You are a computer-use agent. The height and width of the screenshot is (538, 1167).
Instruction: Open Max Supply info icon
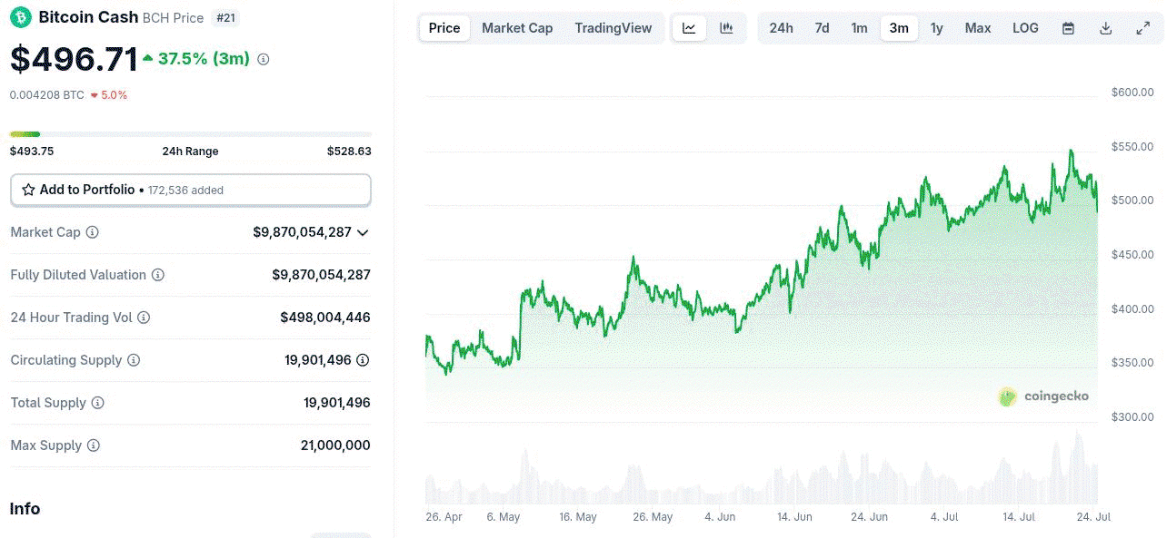point(94,445)
